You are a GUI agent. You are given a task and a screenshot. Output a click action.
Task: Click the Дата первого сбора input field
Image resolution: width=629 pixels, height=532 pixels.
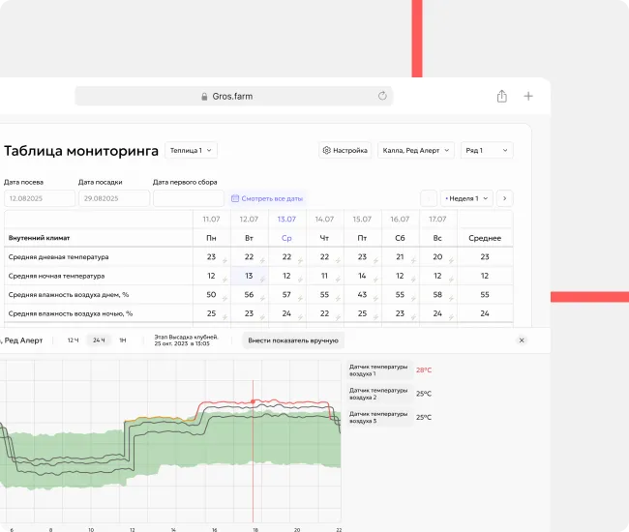[189, 198]
